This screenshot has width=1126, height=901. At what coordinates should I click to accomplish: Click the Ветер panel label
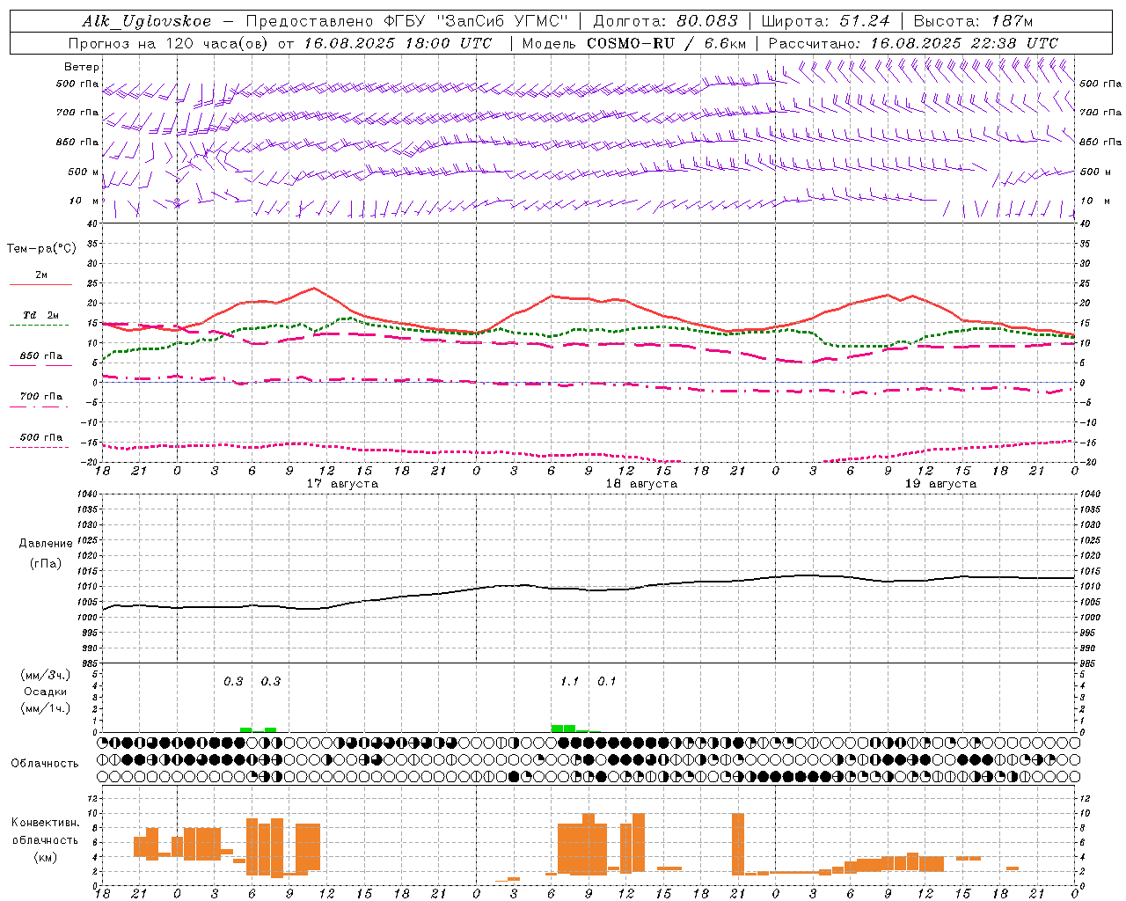(82, 67)
